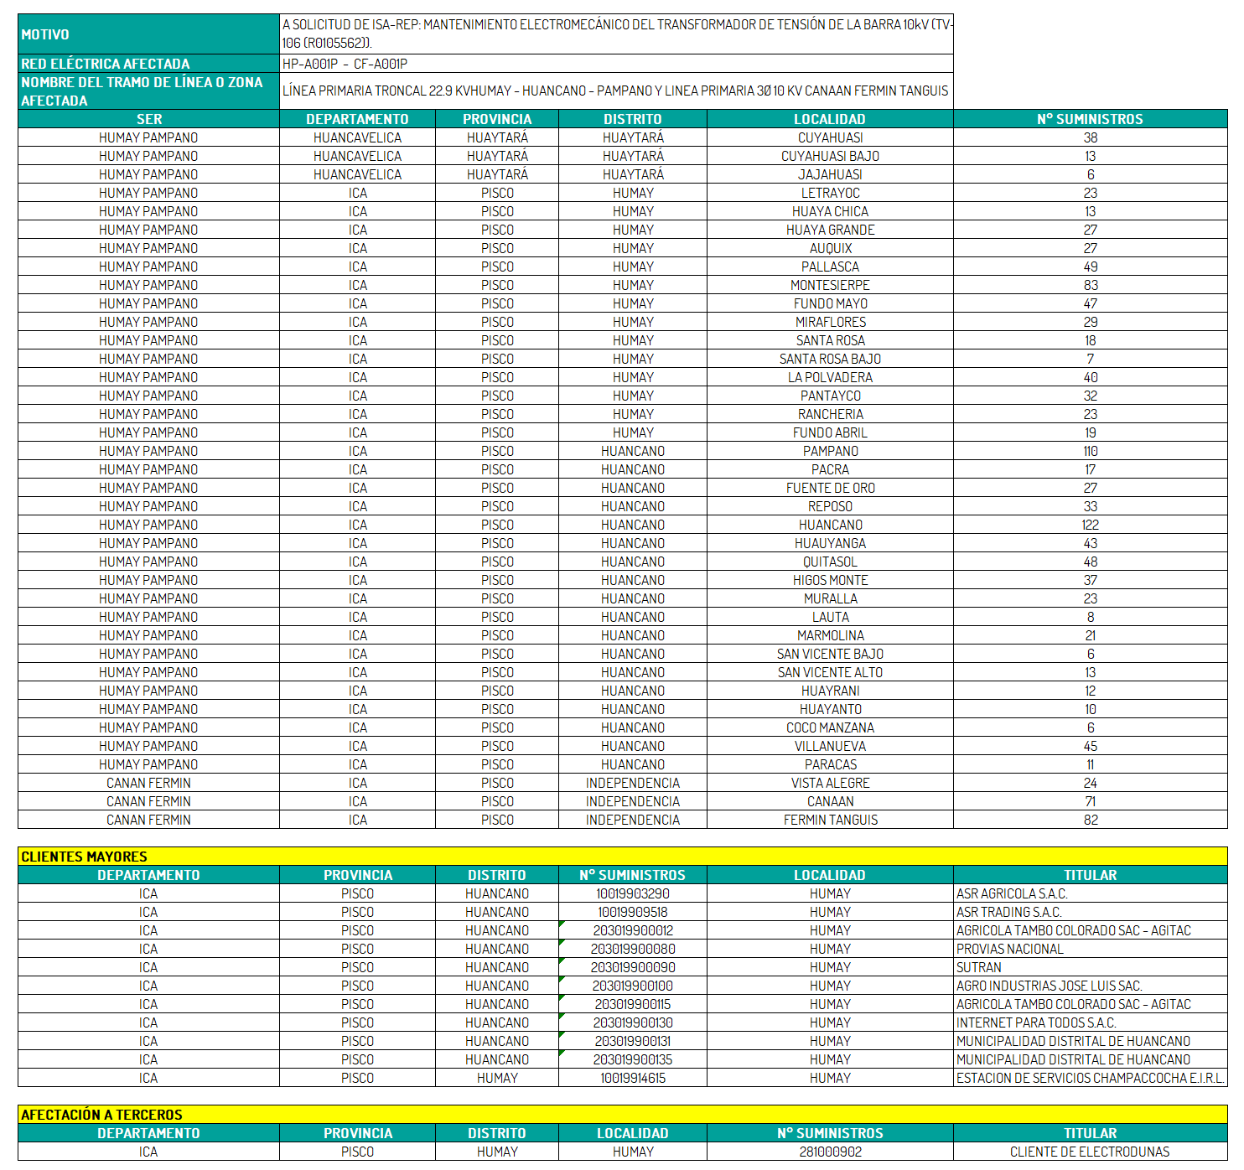Click the CUYAHUASI BAJO locality cell
This screenshot has height=1170, width=1244.
click(x=830, y=156)
